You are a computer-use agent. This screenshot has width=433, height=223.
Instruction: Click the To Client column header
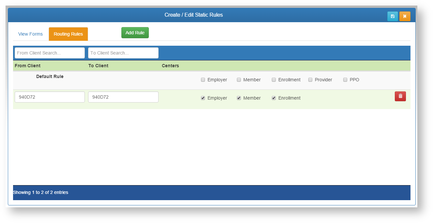pos(98,66)
